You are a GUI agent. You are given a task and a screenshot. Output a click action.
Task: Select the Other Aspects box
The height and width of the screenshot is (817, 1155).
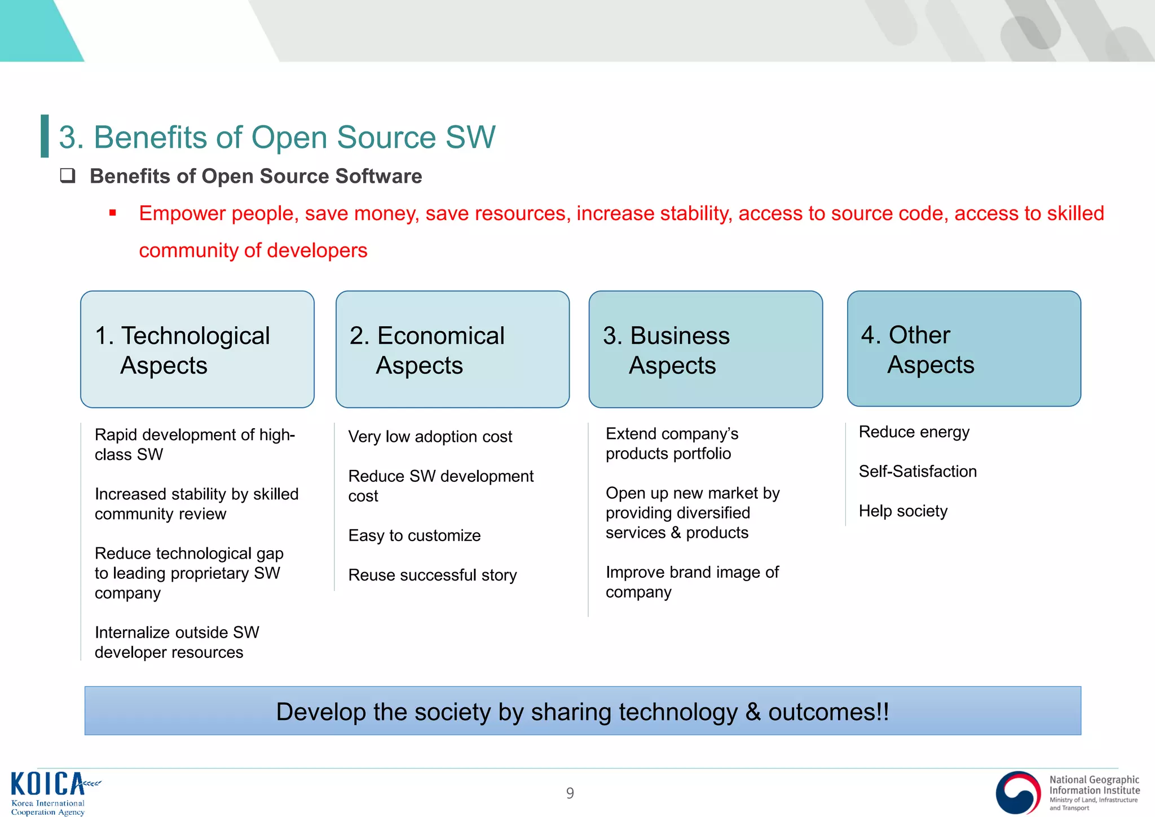click(x=963, y=349)
